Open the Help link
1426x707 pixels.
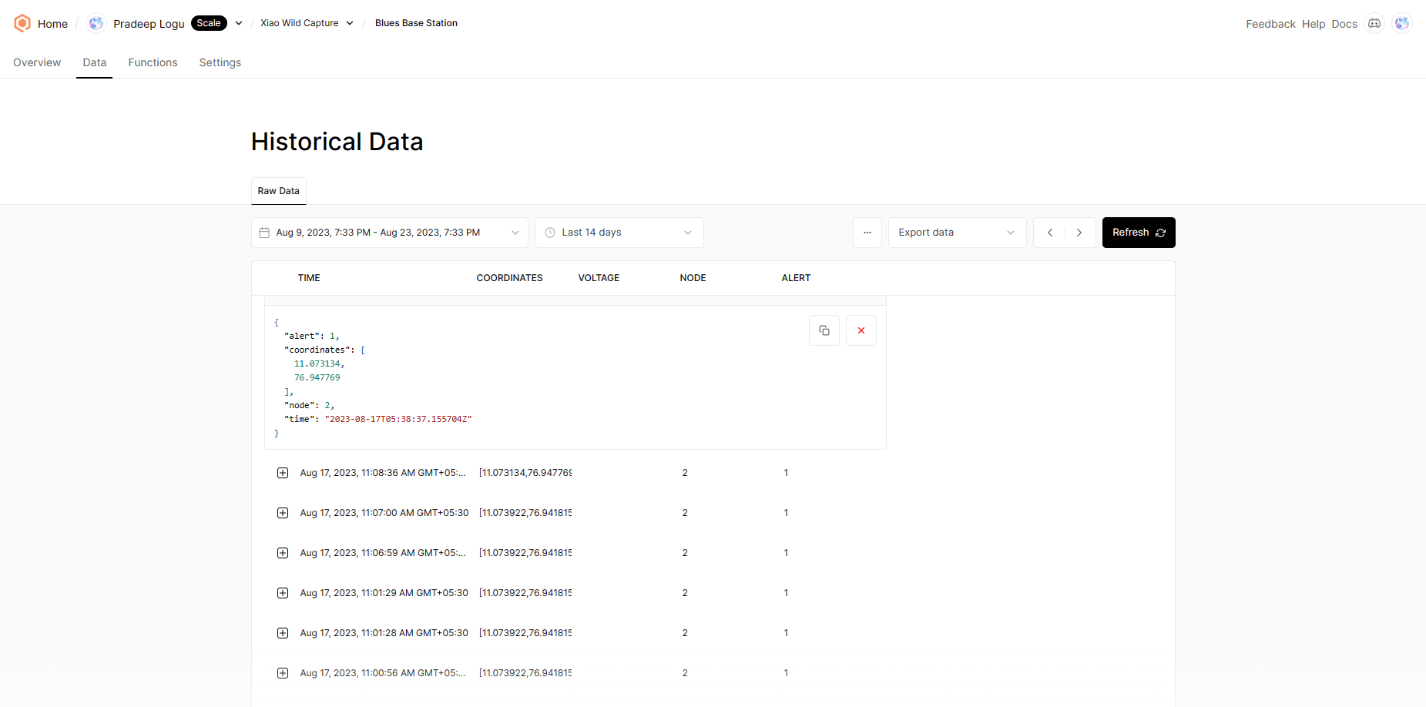(x=1314, y=24)
